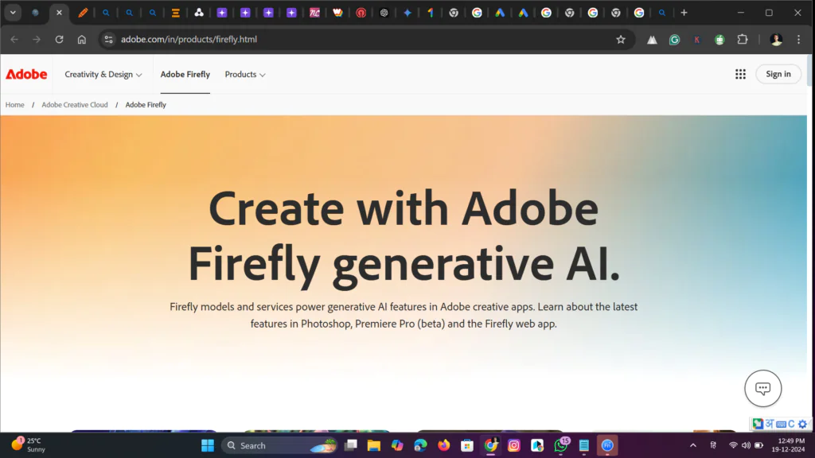Expand the Creativity & Design menu
The height and width of the screenshot is (458, 815).
click(x=103, y=74)
